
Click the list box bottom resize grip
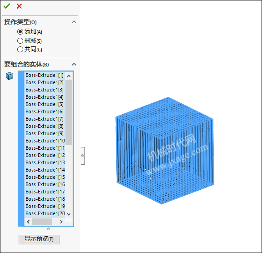49,229
